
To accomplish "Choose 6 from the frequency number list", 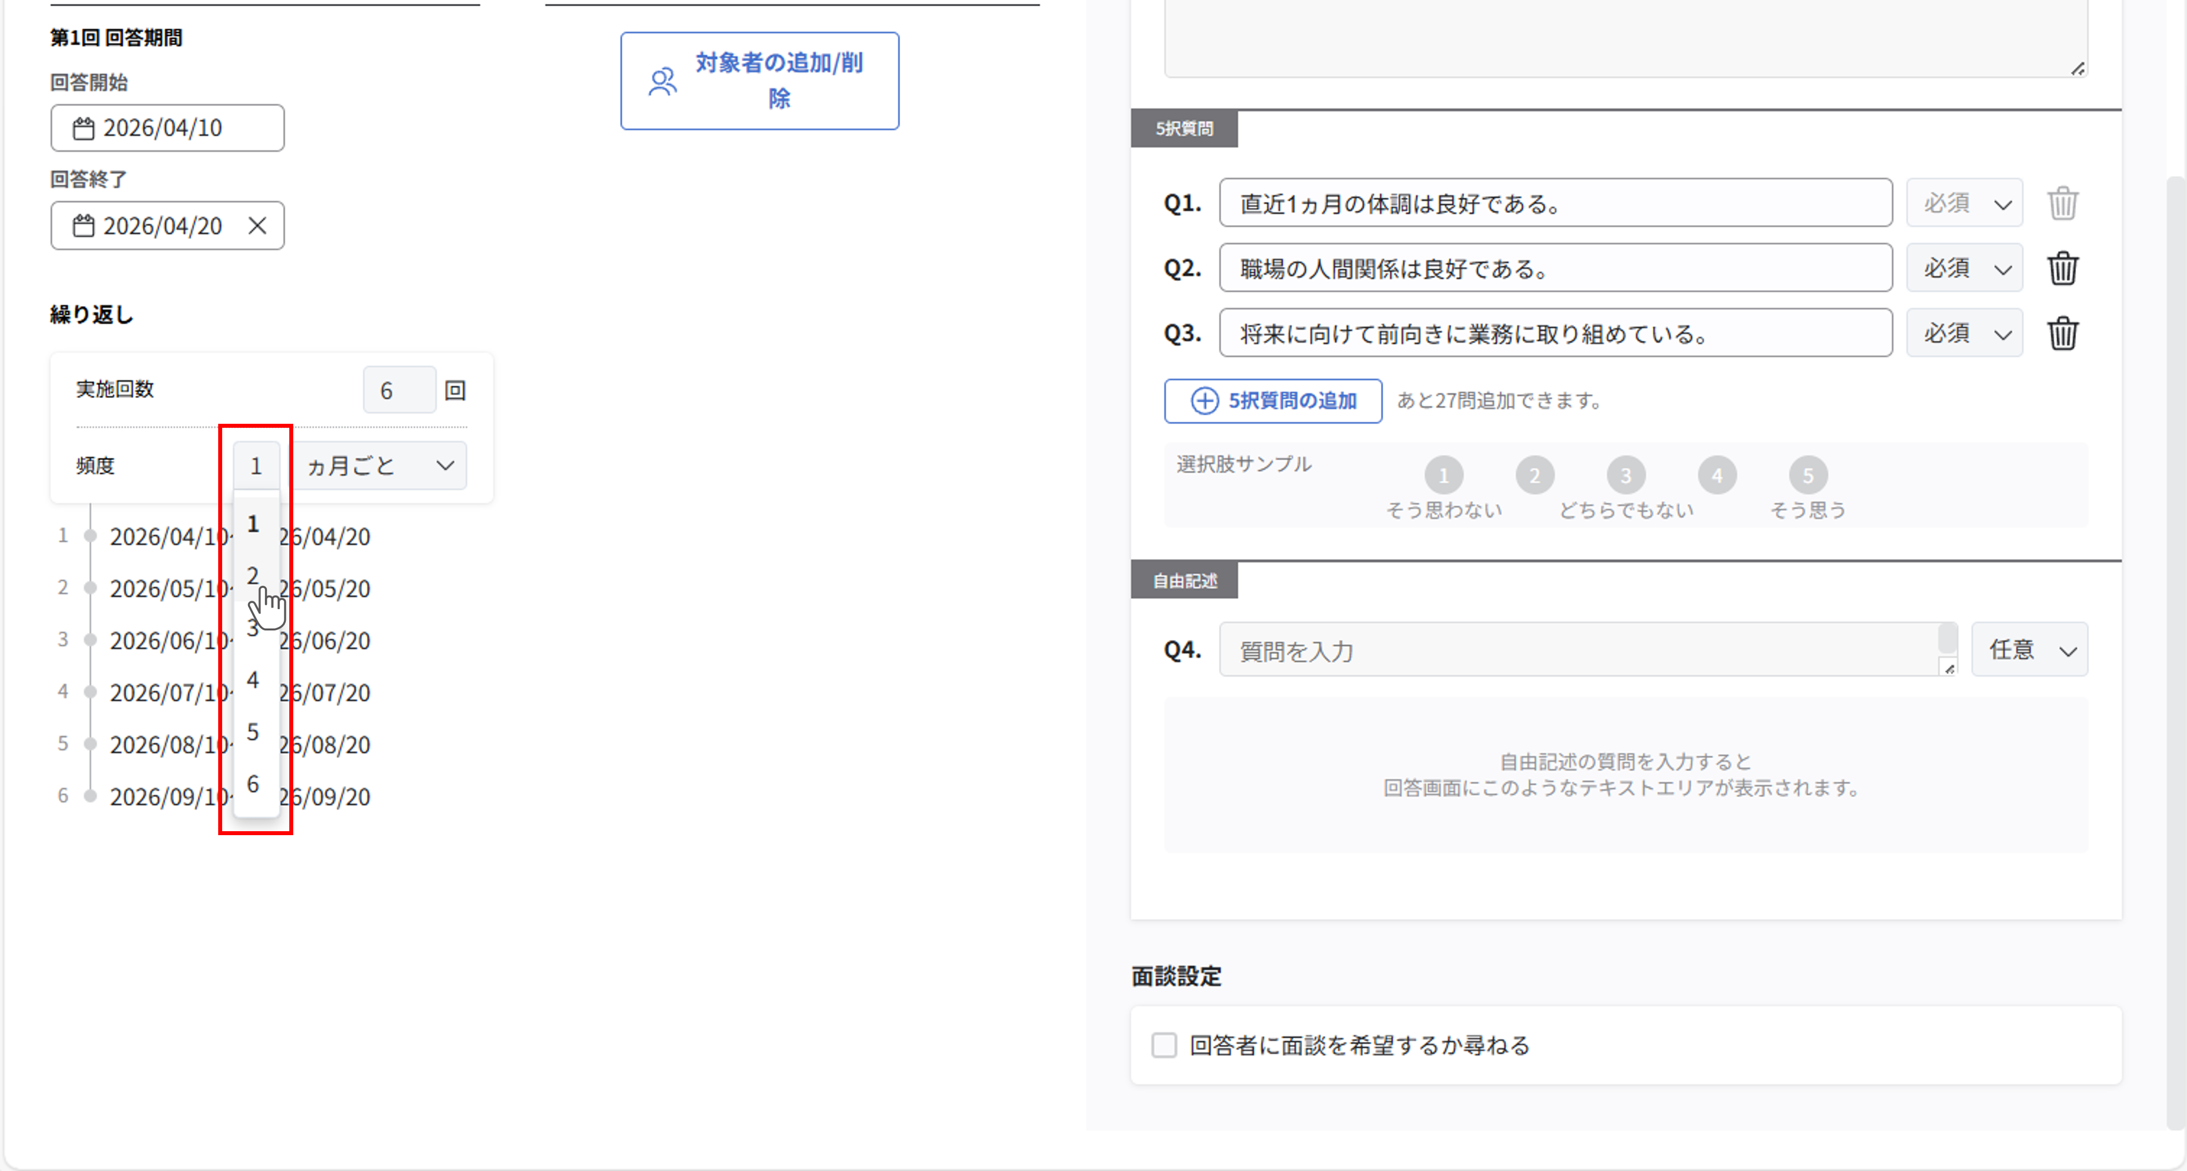I will click(x=253, y=784).
